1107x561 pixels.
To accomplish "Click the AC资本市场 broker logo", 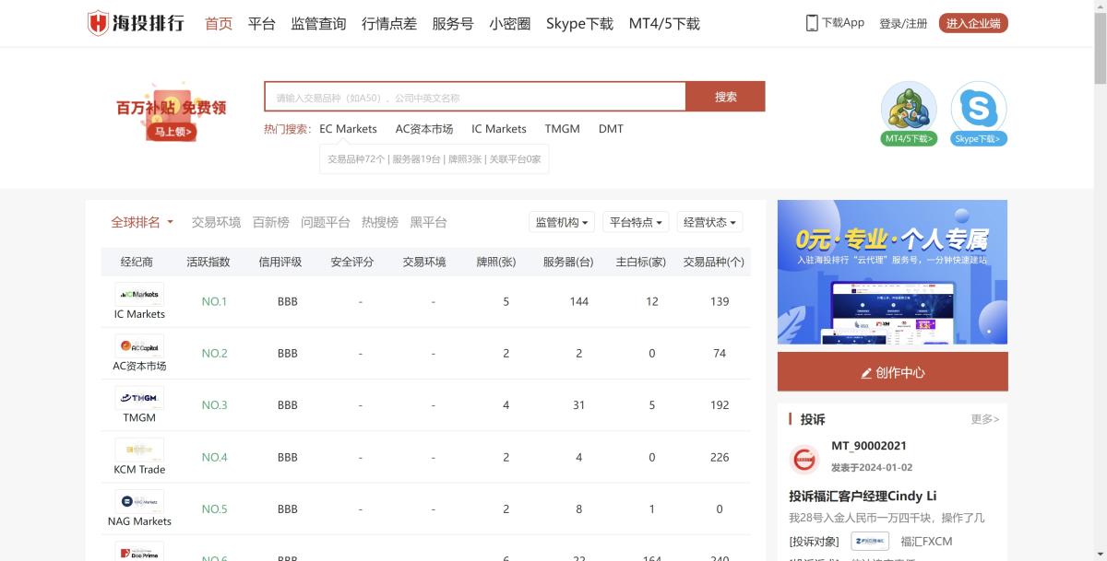I will click(138, 346).
